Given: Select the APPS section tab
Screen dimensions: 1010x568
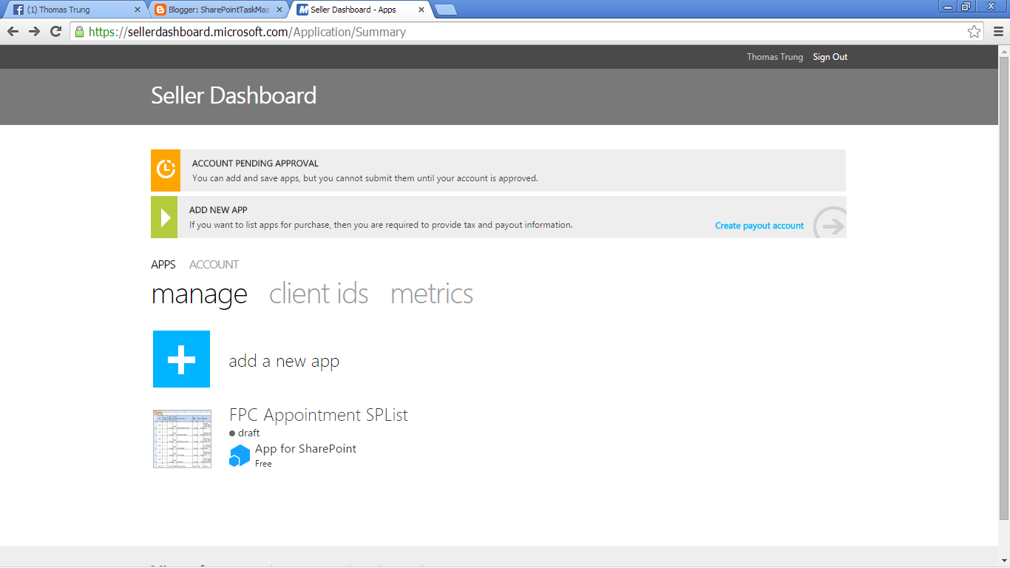Looking at the screenshot, I should (x=163, y=265).
